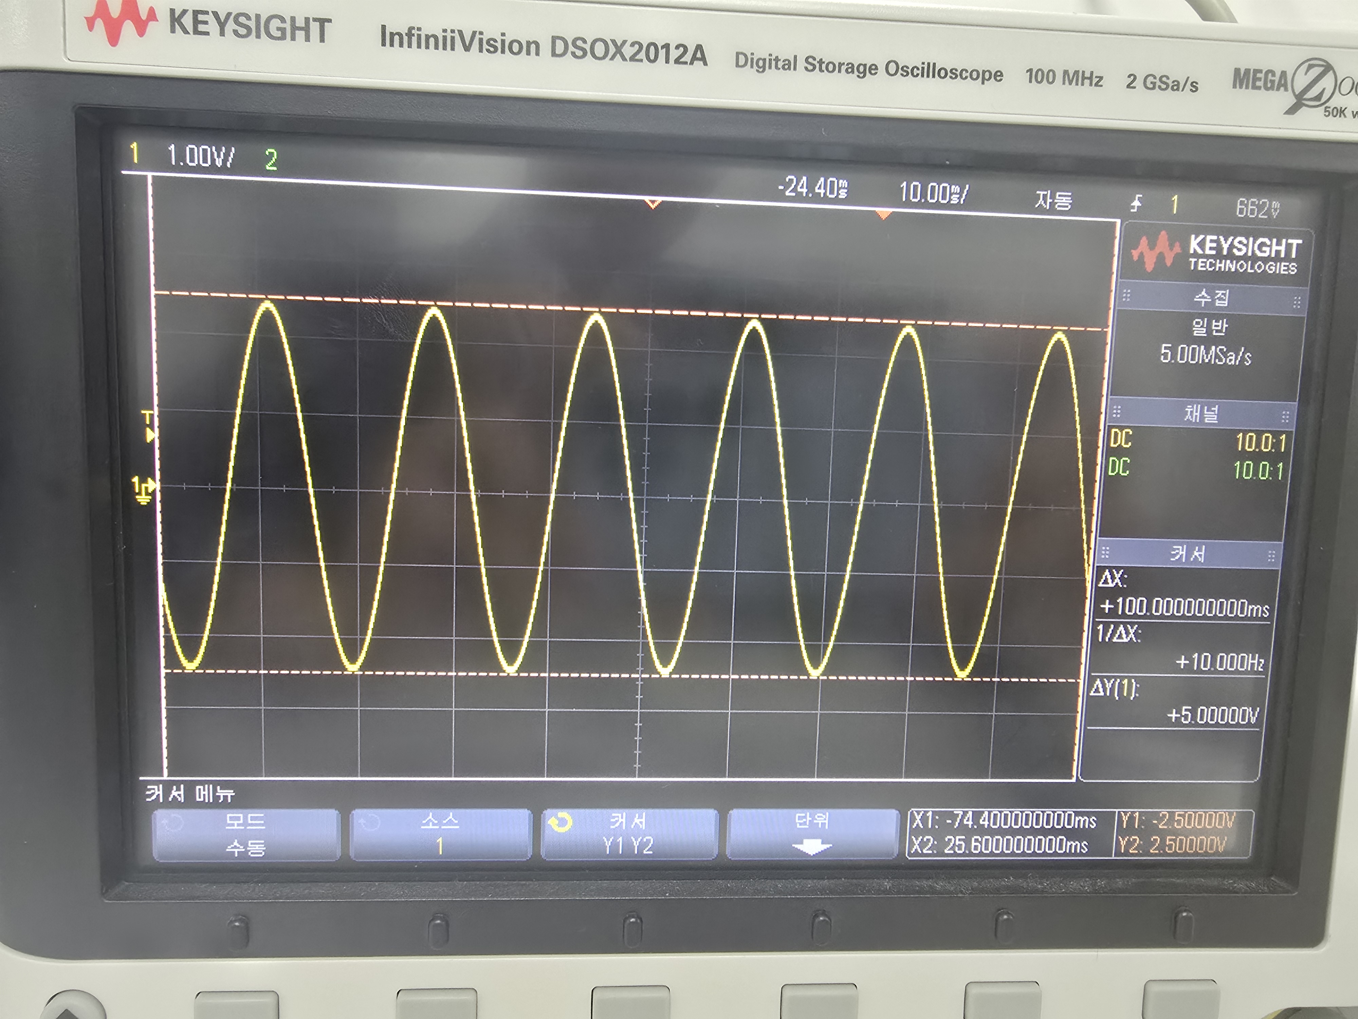Expand the 커서 cursor panel header
Screen dimensions: 1358x1019
pyautogui.click(x=1187, y=554)
